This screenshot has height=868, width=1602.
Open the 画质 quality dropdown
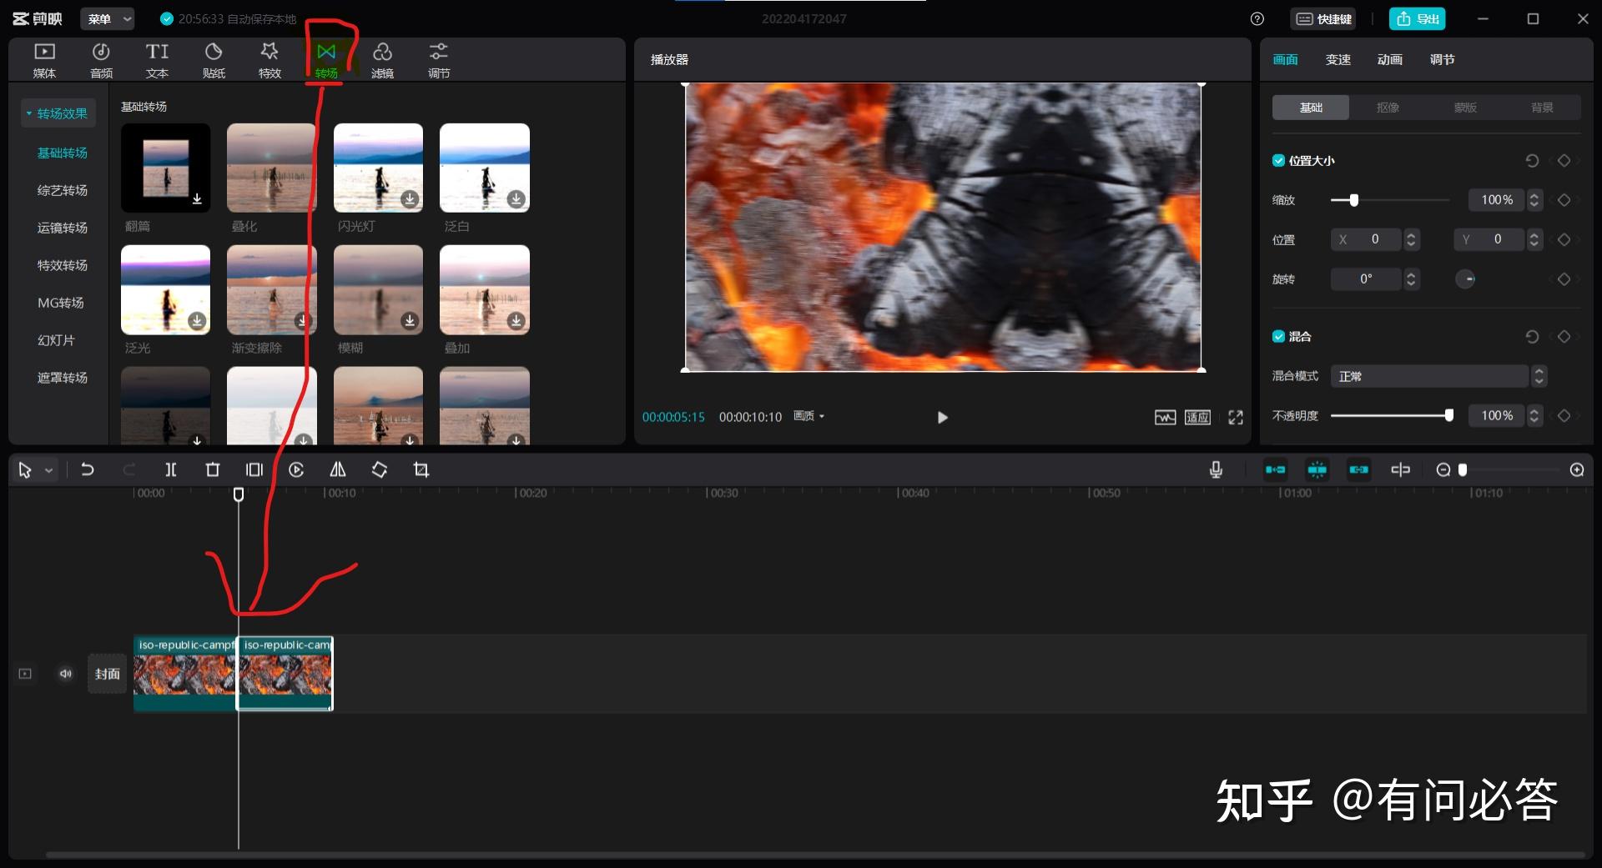(809, 415)
